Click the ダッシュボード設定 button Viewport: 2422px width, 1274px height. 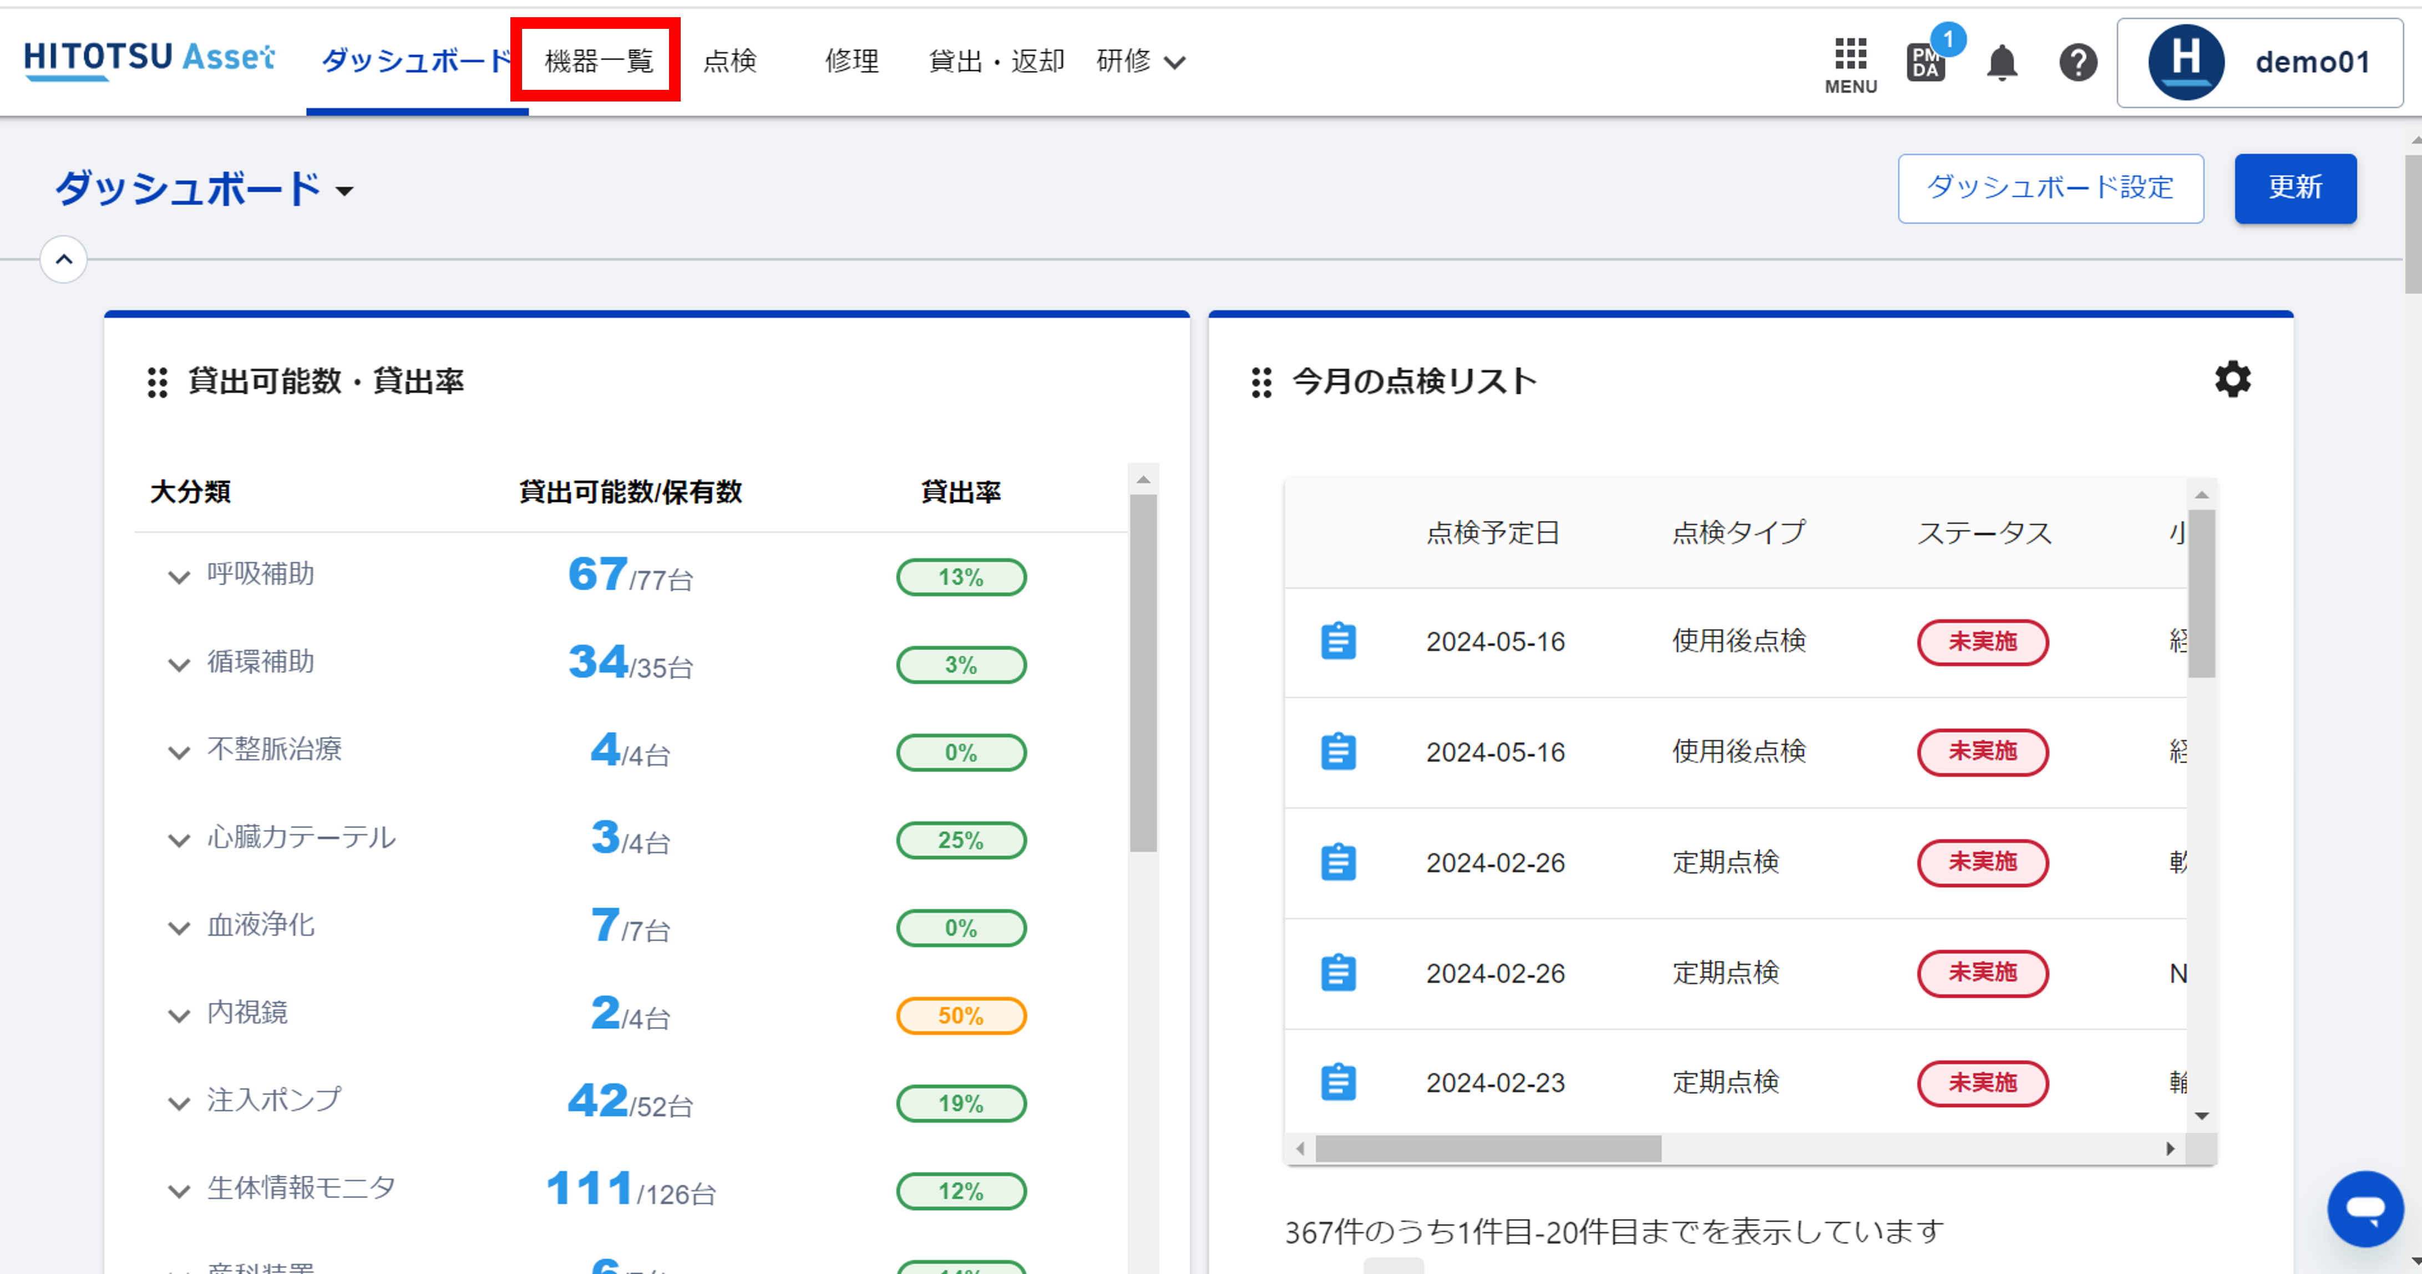[2051, 188]
